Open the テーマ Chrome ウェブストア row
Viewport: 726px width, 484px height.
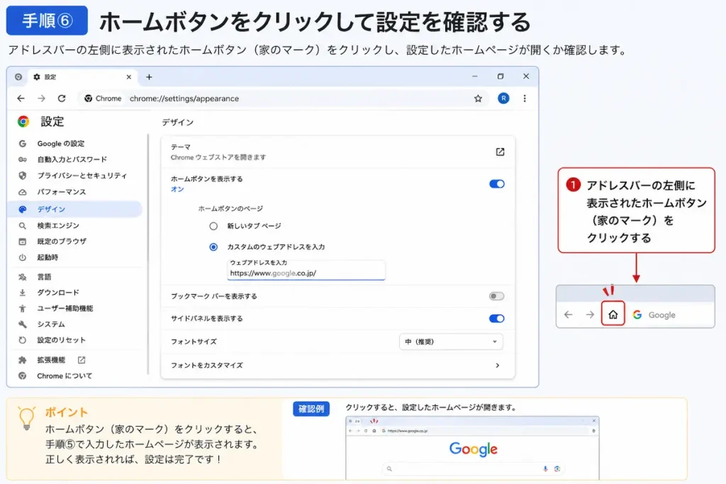pyautogui.click(x=337, y=152)
